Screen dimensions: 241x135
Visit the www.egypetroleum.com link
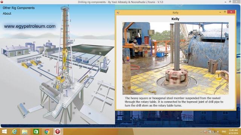[x=30, y=26]
